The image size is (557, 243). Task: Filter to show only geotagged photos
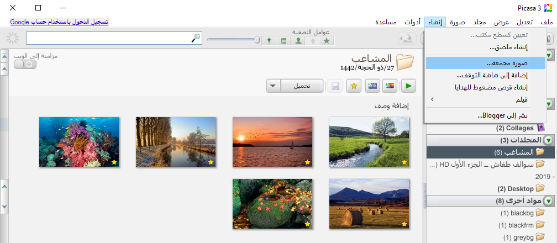pyautogui.click(x=269, y=41)
